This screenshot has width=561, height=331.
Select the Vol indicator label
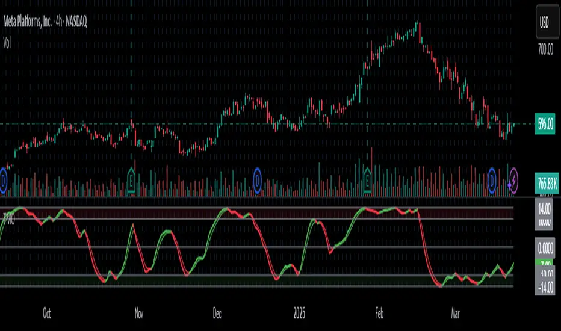pyautogui.click(x=7, y=43)
